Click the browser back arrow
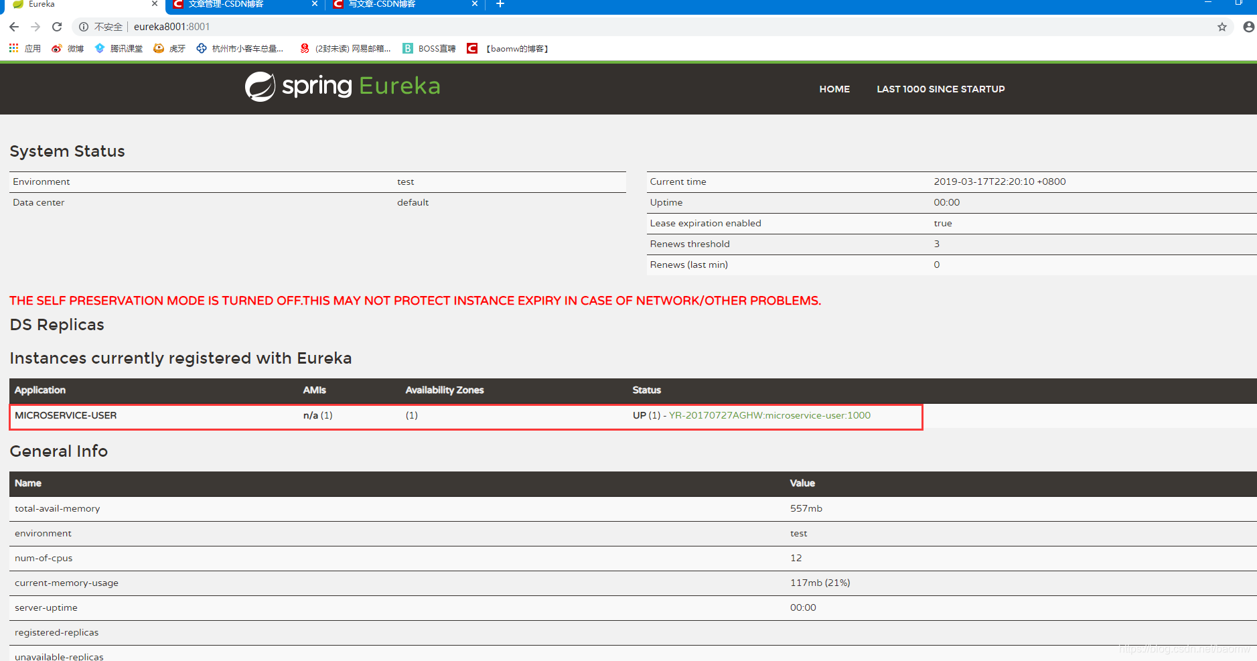This screenshot has height=661, width=1257. click(x=14, y=27)
